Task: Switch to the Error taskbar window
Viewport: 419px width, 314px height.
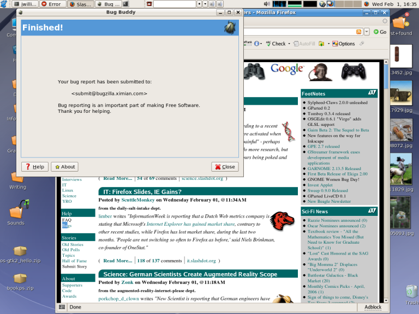Action: click(52, 4)
